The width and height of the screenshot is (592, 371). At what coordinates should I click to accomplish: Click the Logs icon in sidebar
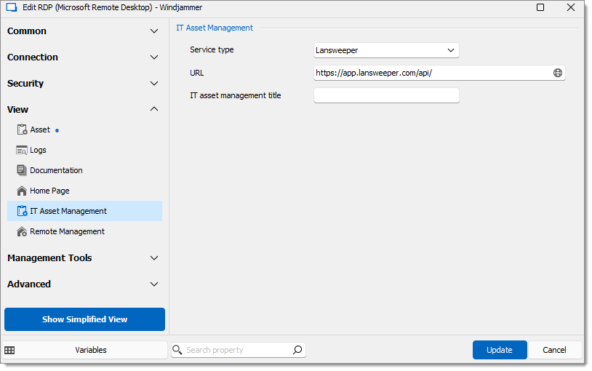pos(22,150)
